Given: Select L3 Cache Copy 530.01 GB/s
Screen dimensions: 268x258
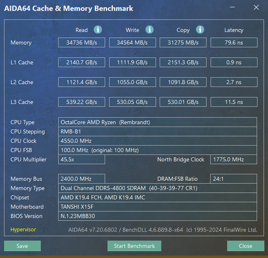Looking at the screenshot, I should (183, 102).
